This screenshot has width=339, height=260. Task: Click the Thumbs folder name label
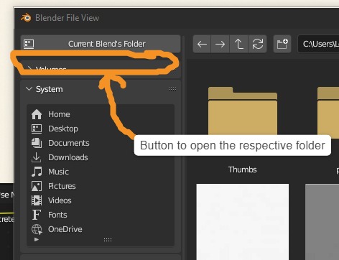243,170
